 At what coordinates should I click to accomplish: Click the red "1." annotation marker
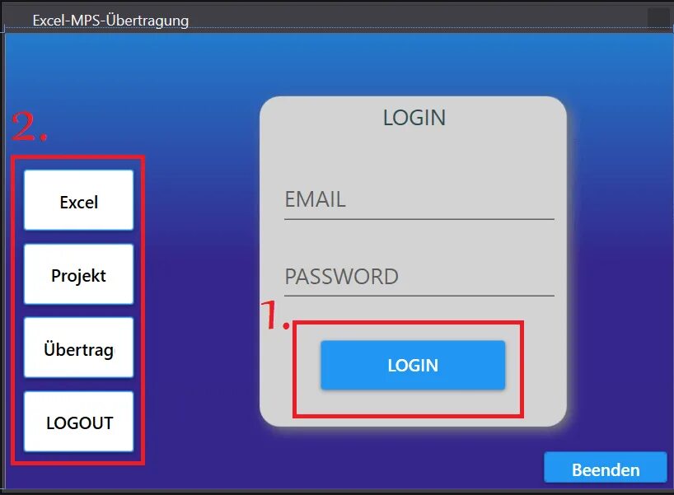point(275,315)
